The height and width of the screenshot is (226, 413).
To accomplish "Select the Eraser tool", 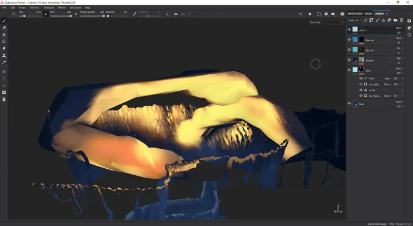I will point(4,28).
